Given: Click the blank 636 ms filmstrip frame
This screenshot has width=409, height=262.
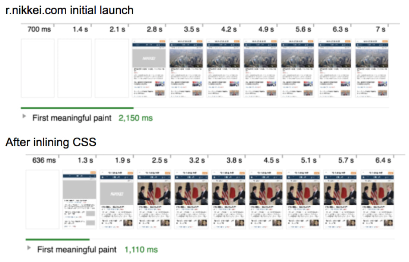Looking at the screenshot, I should pos(42,199).
